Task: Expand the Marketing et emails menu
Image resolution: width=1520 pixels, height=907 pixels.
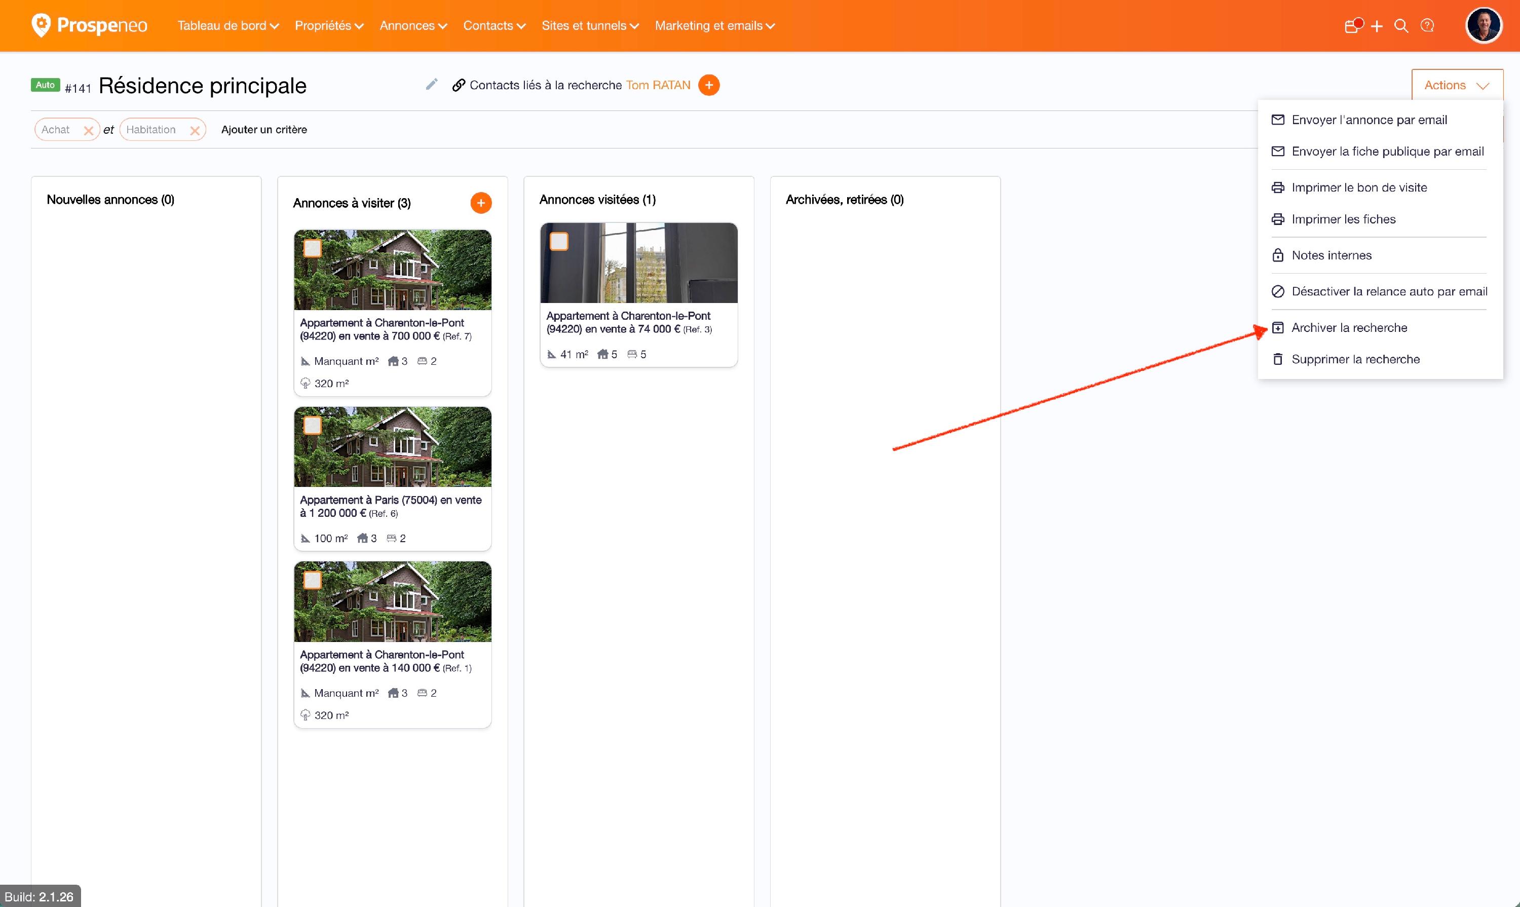Action: pyautogui.click(x=714, y=26)
